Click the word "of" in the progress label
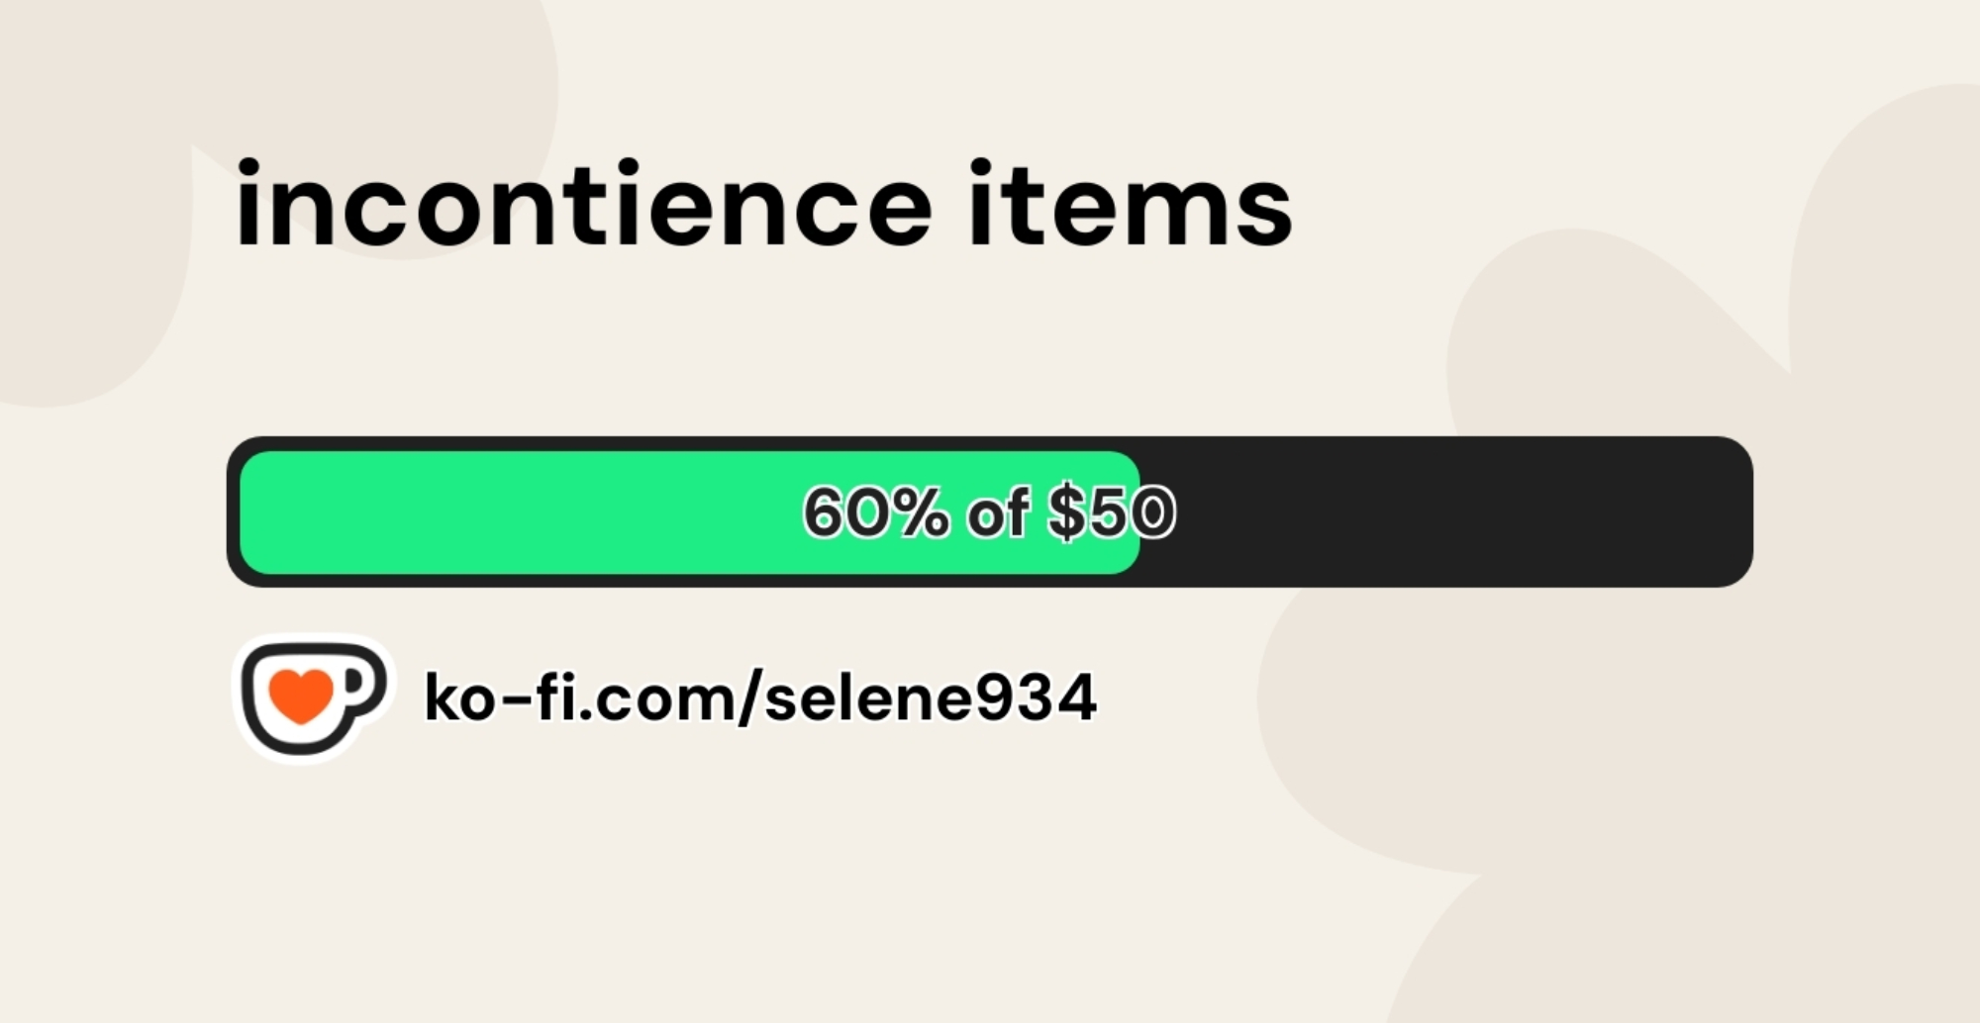This screenshot has width=1980, height=1023. coord(997,512)
